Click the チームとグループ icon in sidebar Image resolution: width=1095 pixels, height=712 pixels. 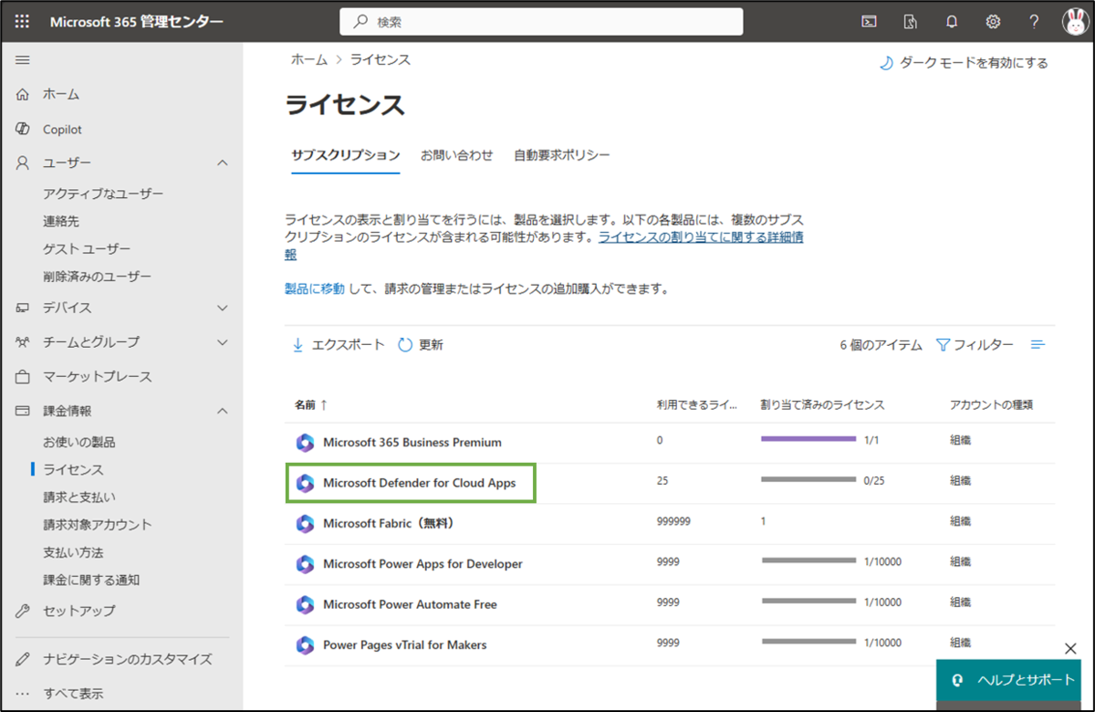pos(23,342)
